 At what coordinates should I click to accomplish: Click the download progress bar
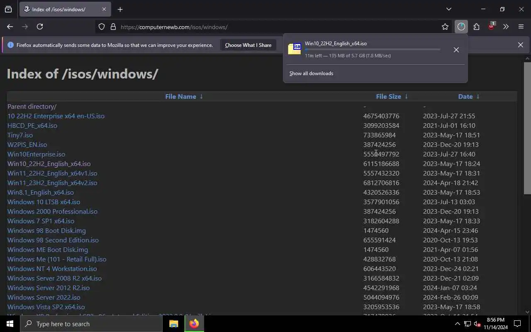373,49
